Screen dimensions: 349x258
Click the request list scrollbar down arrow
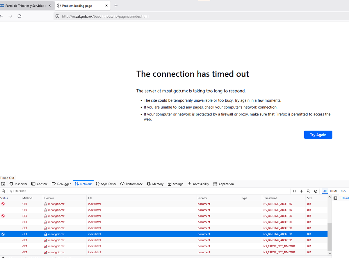[330, 253]
